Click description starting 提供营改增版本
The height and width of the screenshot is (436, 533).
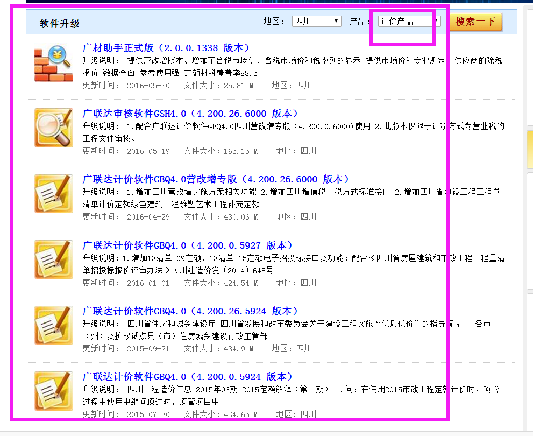click(x=293, y=67)
